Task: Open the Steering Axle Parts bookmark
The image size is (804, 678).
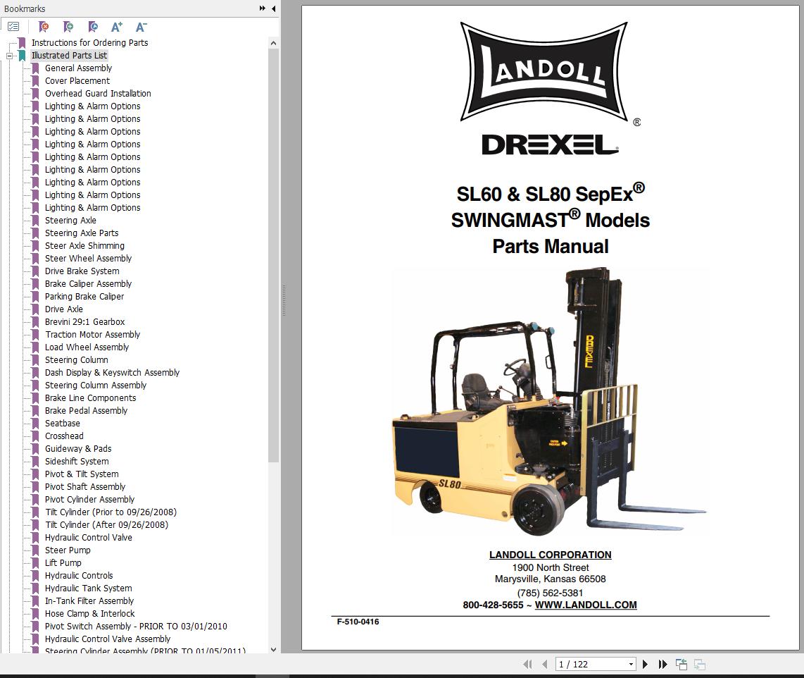Action: 82,233
